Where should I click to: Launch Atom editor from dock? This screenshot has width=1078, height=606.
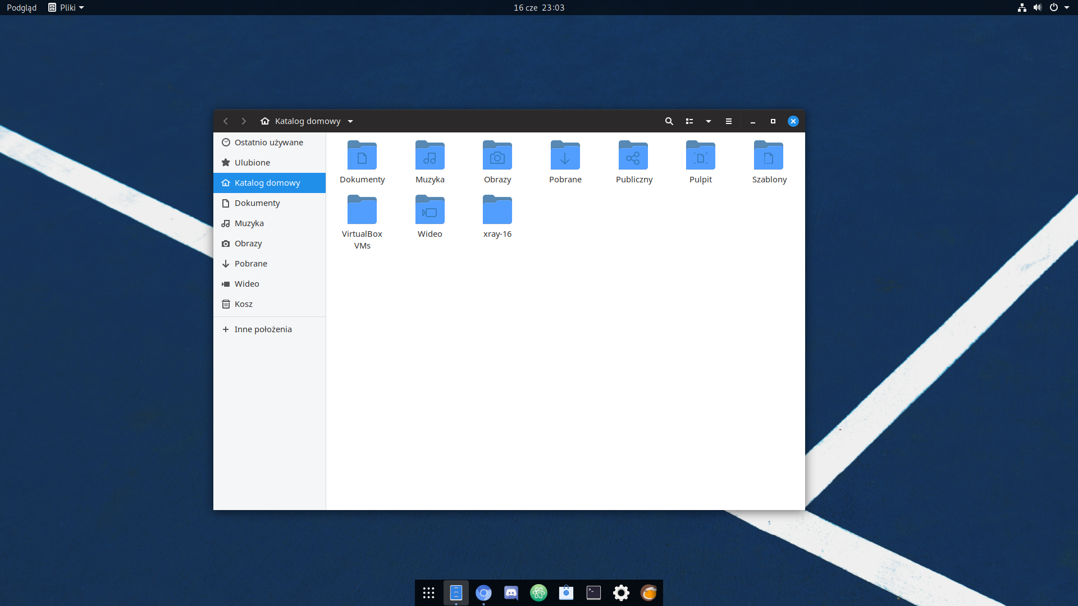pyautogui.click(x=538, y=593)
